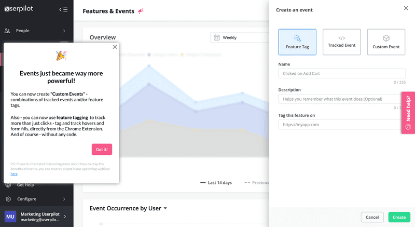The height and width of the screenshot is (227, 415).
Task: Expand the Marketing Userpilot account chevron
Action: 65,217
